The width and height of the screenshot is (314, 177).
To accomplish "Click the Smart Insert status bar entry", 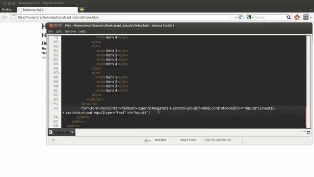I will [x=188, y=140].
